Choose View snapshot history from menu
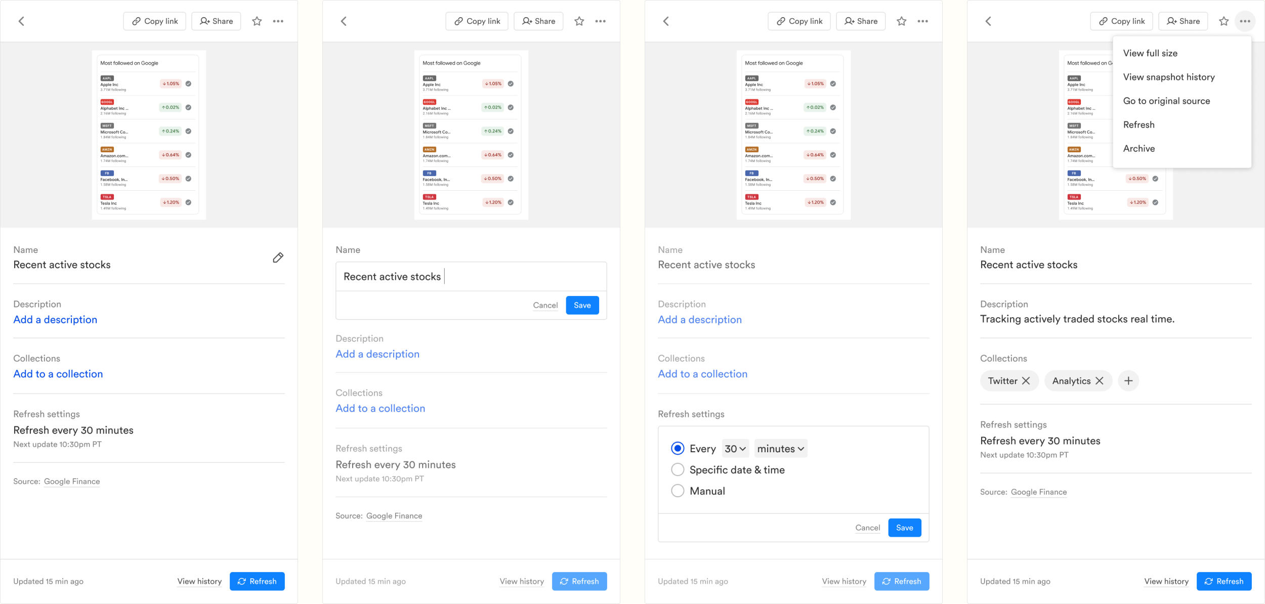This screenshot has height=604, width=1265. click(x=1168, y=77)
